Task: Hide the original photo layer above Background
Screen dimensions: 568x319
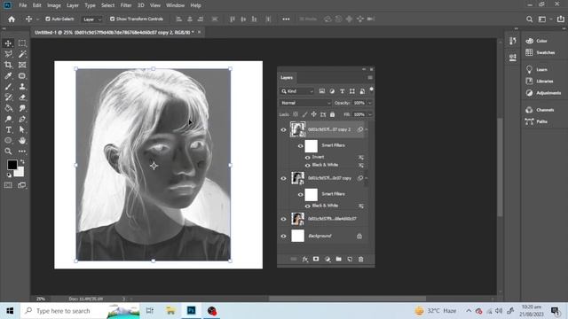Action: coord(284,219)
